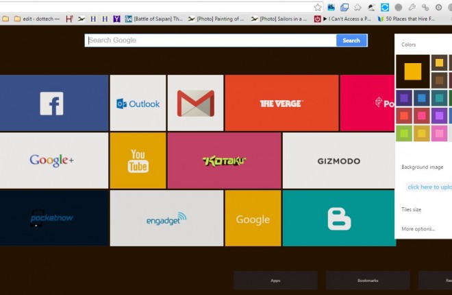Viewport: 452px width, 295px height.
Task: Open the Engadget tile
Action: [166, 218]
